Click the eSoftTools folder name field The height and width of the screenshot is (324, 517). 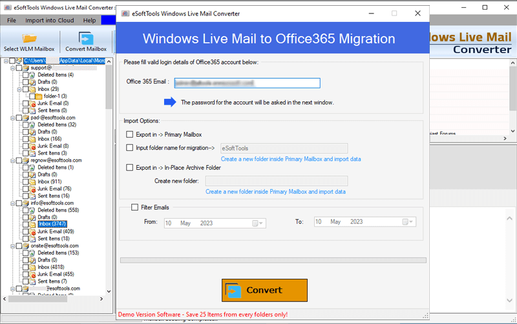click(284, 148)
